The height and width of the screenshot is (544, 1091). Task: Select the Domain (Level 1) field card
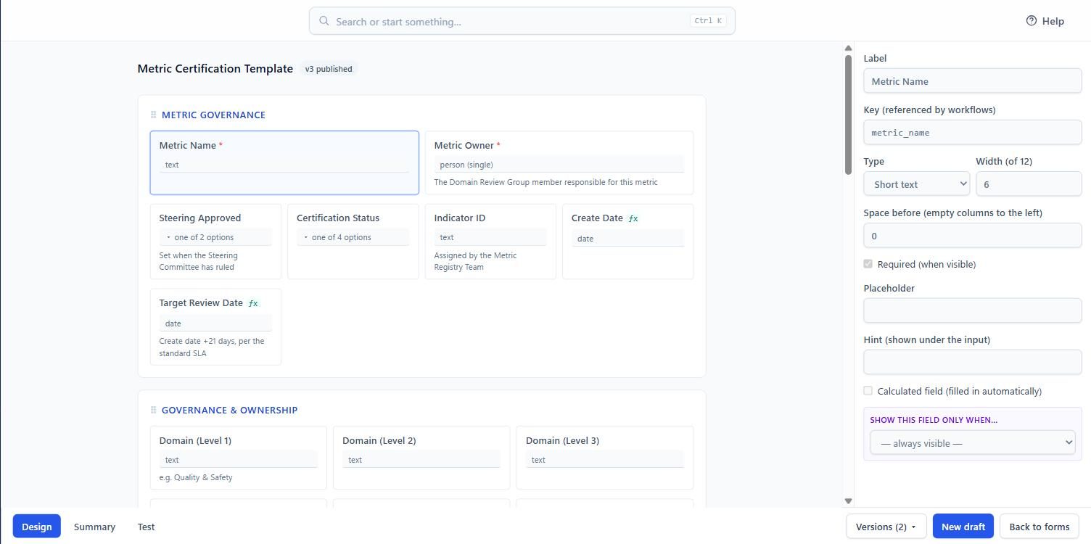point(239,458)
